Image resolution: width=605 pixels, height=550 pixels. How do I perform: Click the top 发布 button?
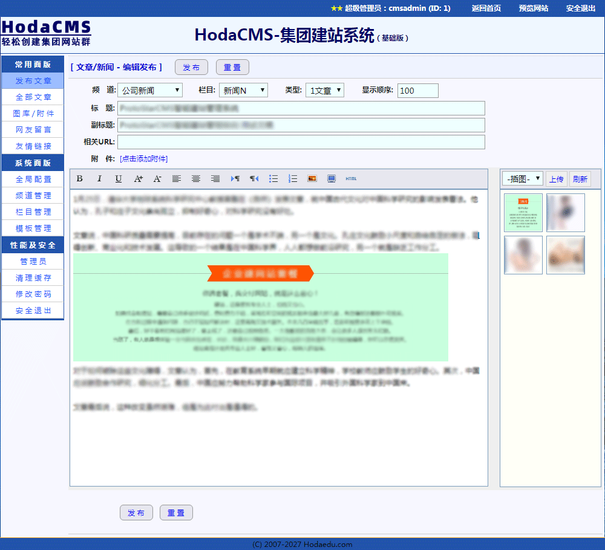(191, 67)
